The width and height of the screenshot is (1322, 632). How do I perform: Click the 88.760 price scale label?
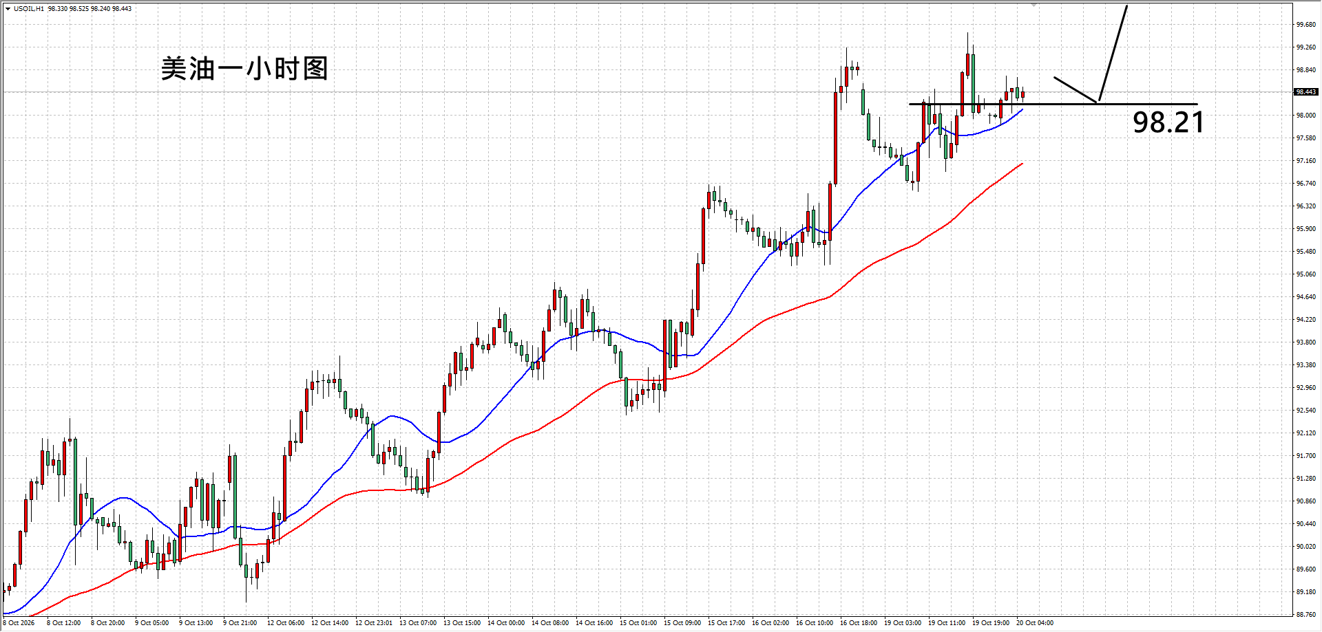pyautogui.click(x=1306, y=615)
